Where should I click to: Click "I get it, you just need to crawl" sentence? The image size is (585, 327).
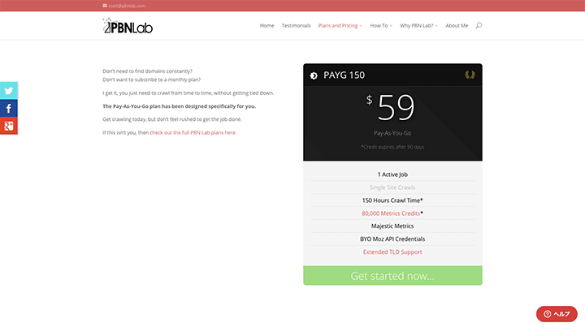[188, 93]
